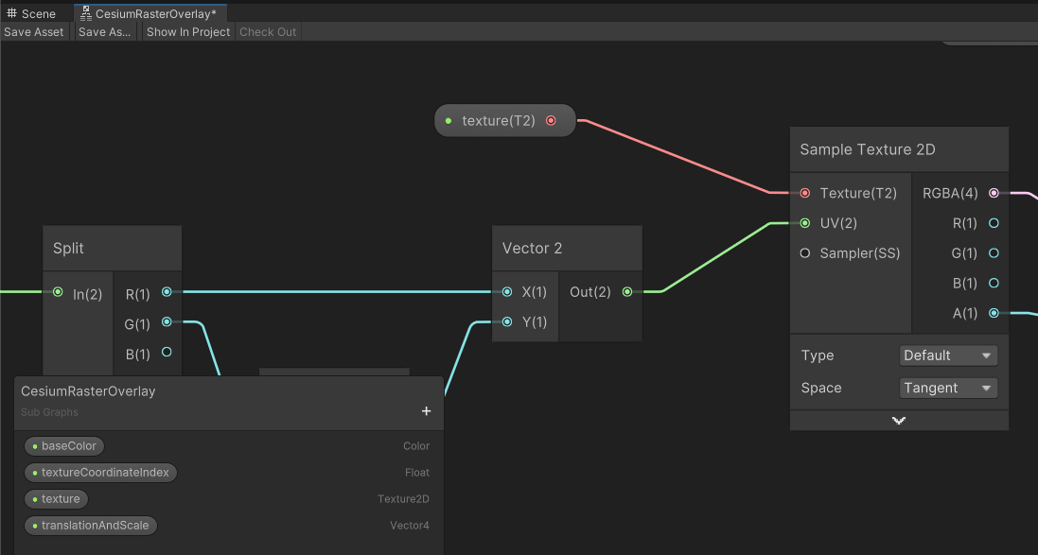This screenshot has height=555, width=1038.
Task: Click the shader graph tab icon
Action: pos(86,13)
